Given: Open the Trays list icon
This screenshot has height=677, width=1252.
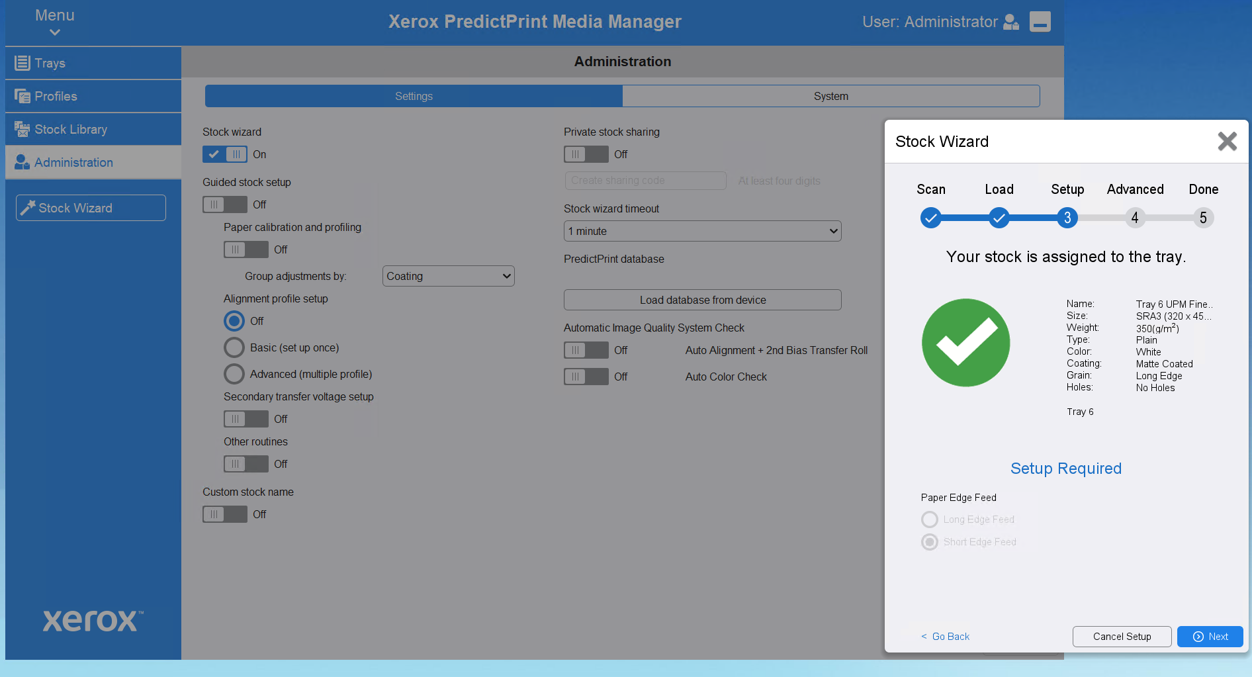Looking at the screenshot, I should tap(22, 63).
